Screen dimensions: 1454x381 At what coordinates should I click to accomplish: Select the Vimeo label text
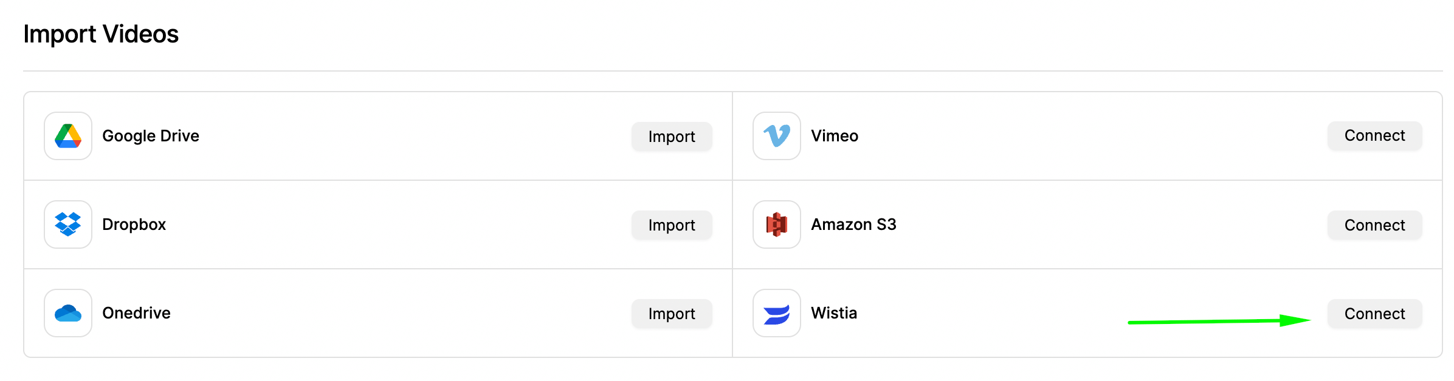[835, 136]
